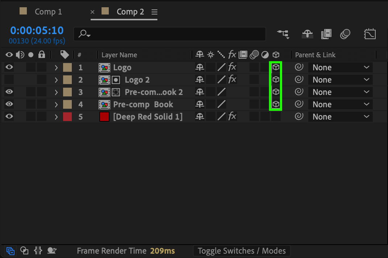The width and height of the screenshot is (388, 258).
Task: Click the parent pick whip for Logo
Action: pos(299,67)
